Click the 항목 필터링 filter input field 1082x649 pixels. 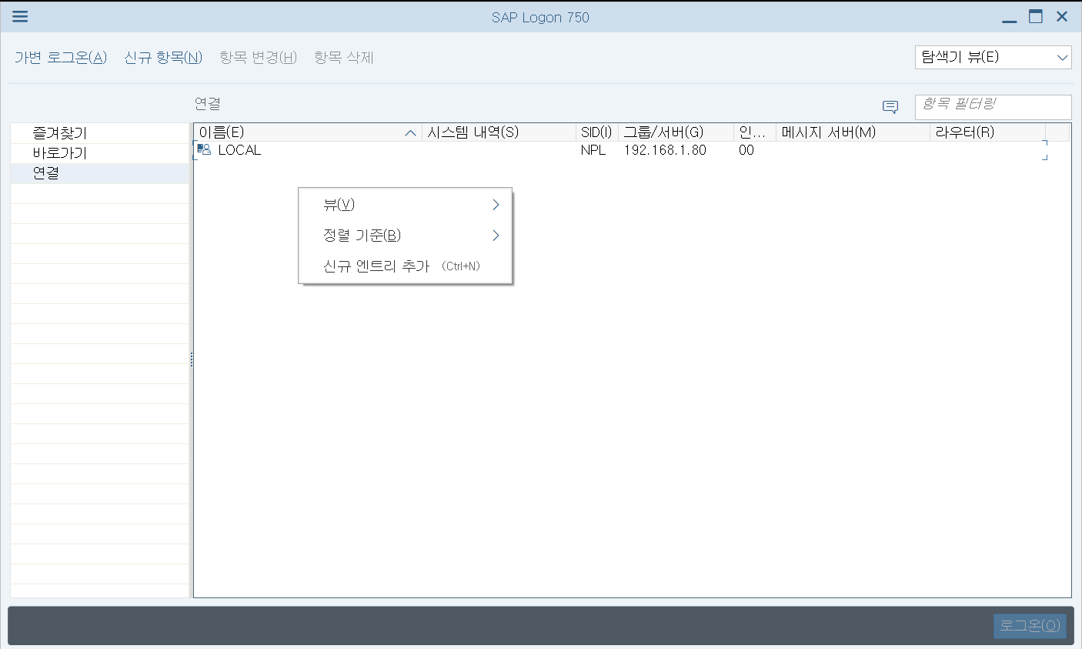point(993,107)
